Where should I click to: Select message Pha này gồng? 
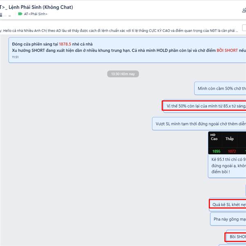[x=228, y=219]
